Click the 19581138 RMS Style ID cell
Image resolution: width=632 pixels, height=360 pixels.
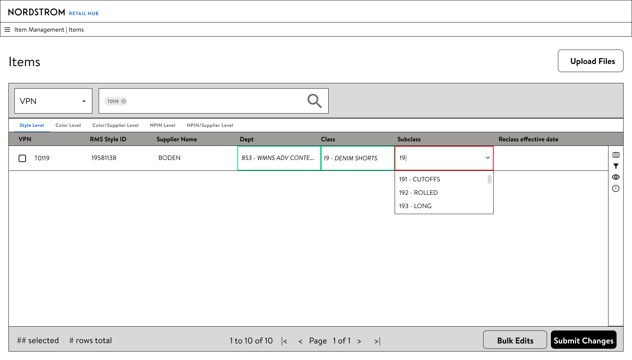104,158
